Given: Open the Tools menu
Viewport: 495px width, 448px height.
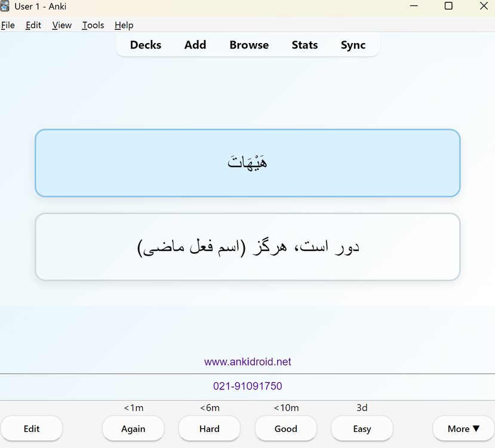Looking at the screenshot, I should pyautogui.click(x=93, y=25).
